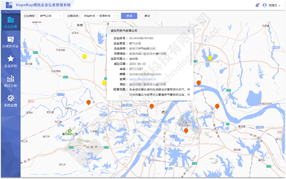The height and width of the screenshot is (179, 286).
Task: Select the yellow marker on the northeast lake
Action: tap(210, 58)
